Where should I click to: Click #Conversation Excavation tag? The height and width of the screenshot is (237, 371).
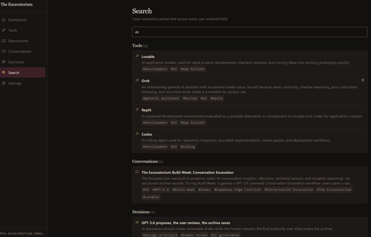click(289, 190)
